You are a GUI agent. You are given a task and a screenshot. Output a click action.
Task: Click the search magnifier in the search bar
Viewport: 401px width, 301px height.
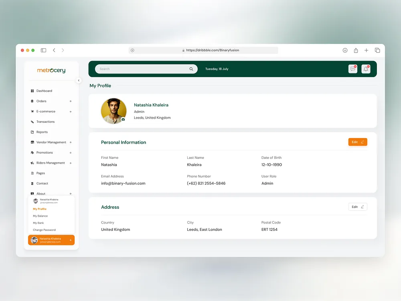(191, 69)
